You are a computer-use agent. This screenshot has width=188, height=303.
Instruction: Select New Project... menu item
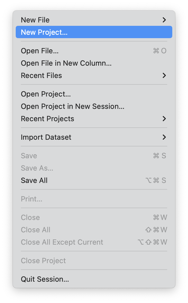44,32
